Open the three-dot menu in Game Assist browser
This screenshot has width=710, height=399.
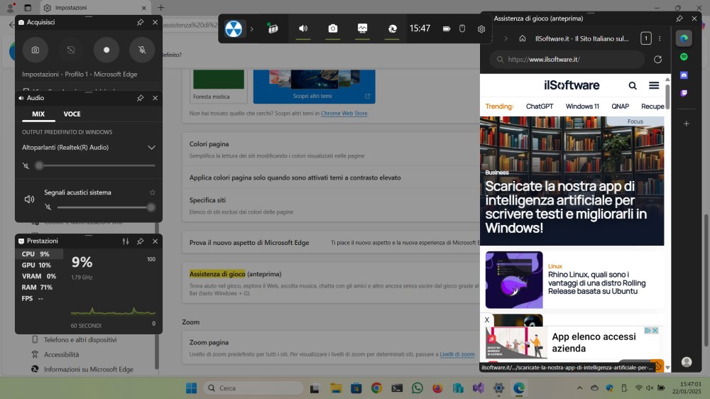tap(660, 38)
